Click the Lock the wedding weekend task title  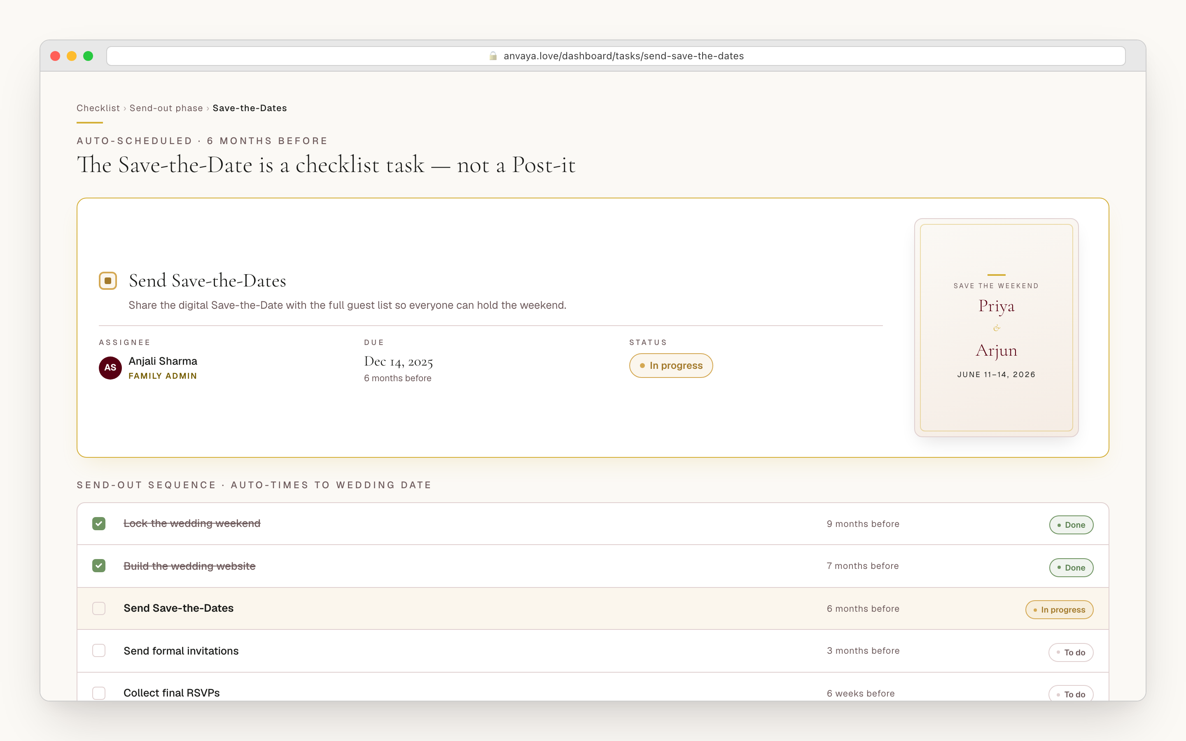coord(192,523)
